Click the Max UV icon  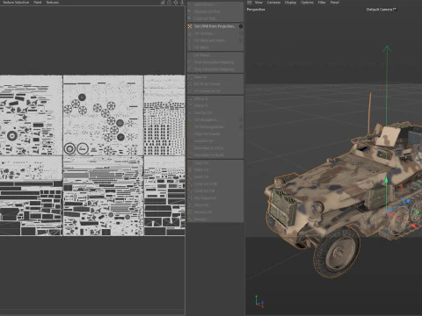[190, 77]
